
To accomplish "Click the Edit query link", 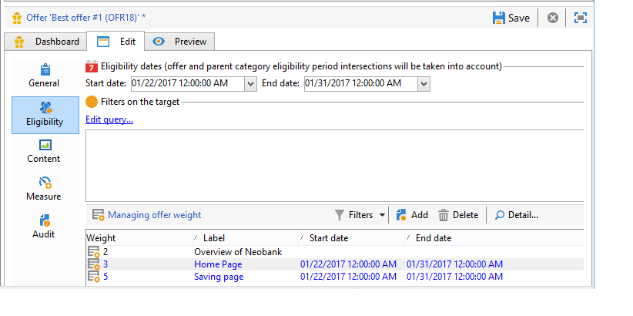I will coord(109,119).
